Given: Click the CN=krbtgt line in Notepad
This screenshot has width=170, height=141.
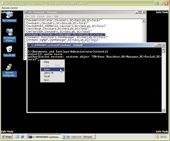Looking at the screenshot, I should [x=57, y=29].
